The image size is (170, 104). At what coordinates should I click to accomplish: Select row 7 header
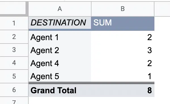pos(14,101)
